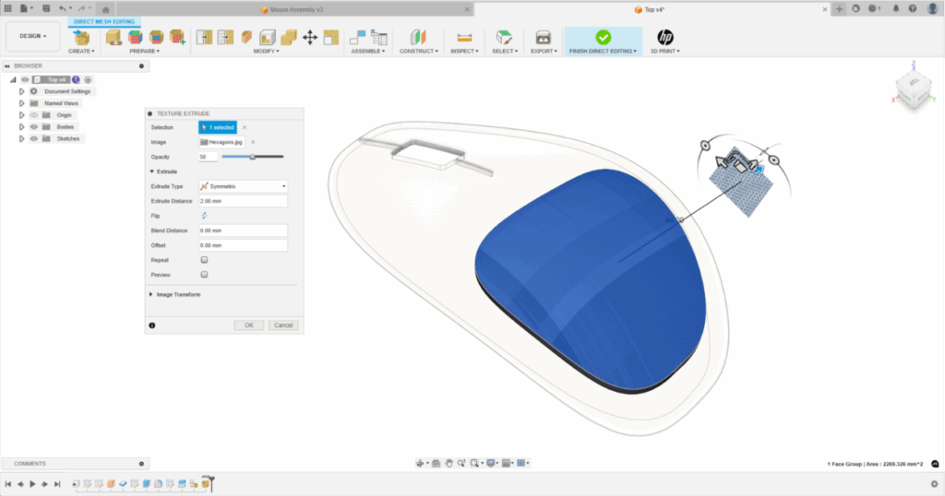Activate the Top v4 component radio button
The height and width of the screenshot is (496, 945).
click(88, 79)
